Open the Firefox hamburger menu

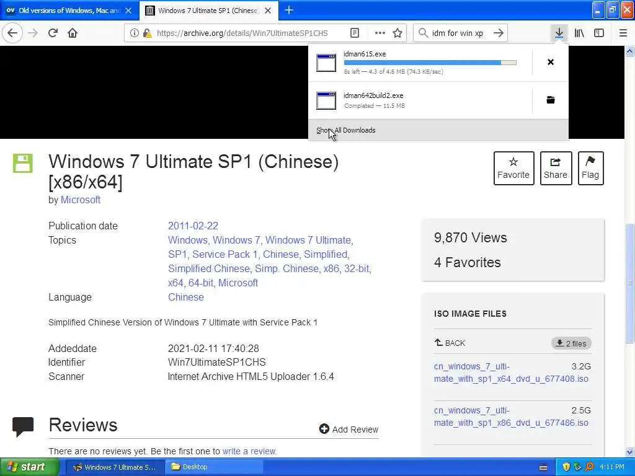(623, 33)
